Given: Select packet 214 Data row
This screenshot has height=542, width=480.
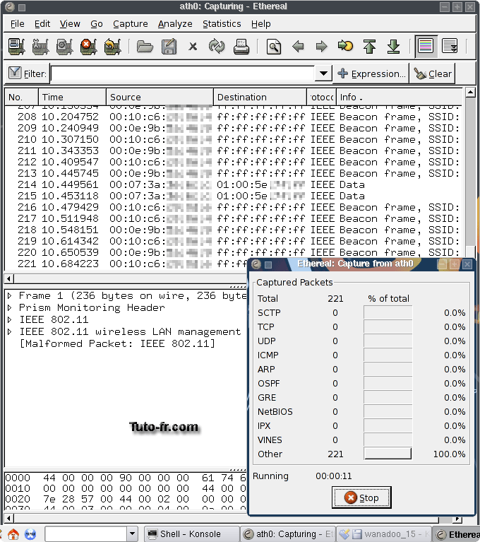Looking at the screenshot, I should (233, 184).
